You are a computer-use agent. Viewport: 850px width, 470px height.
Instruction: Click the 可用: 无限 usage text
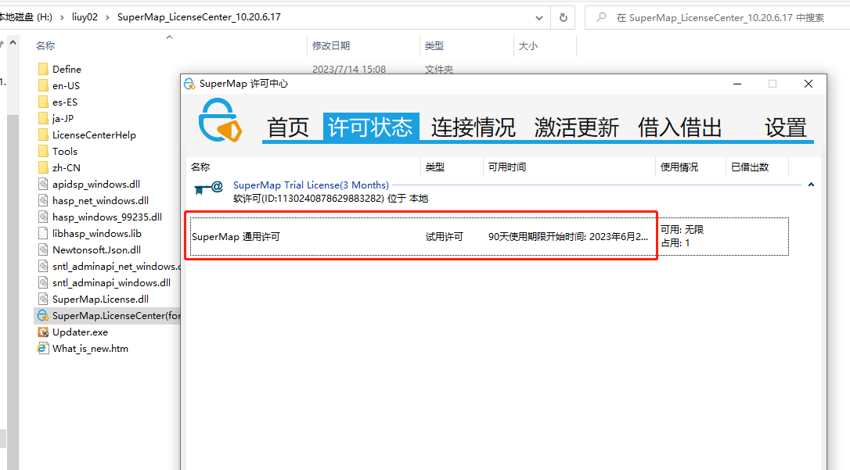[682, 230]
